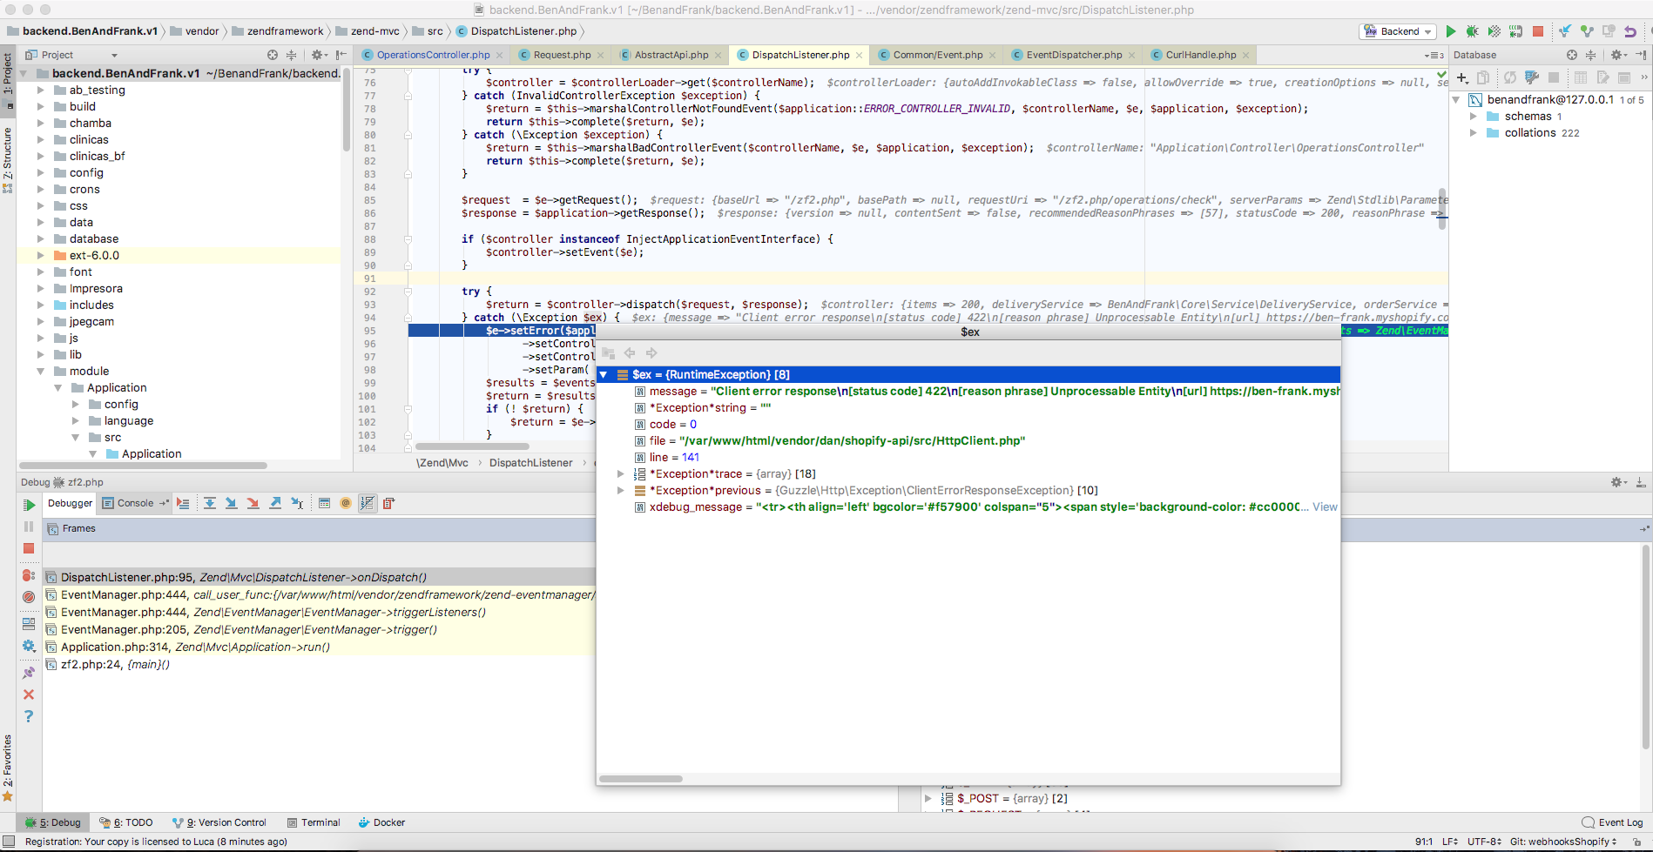Collapse the $ex RuntimeException node
This screenshot has width=1653, height=852.
(x=604, y=375)
